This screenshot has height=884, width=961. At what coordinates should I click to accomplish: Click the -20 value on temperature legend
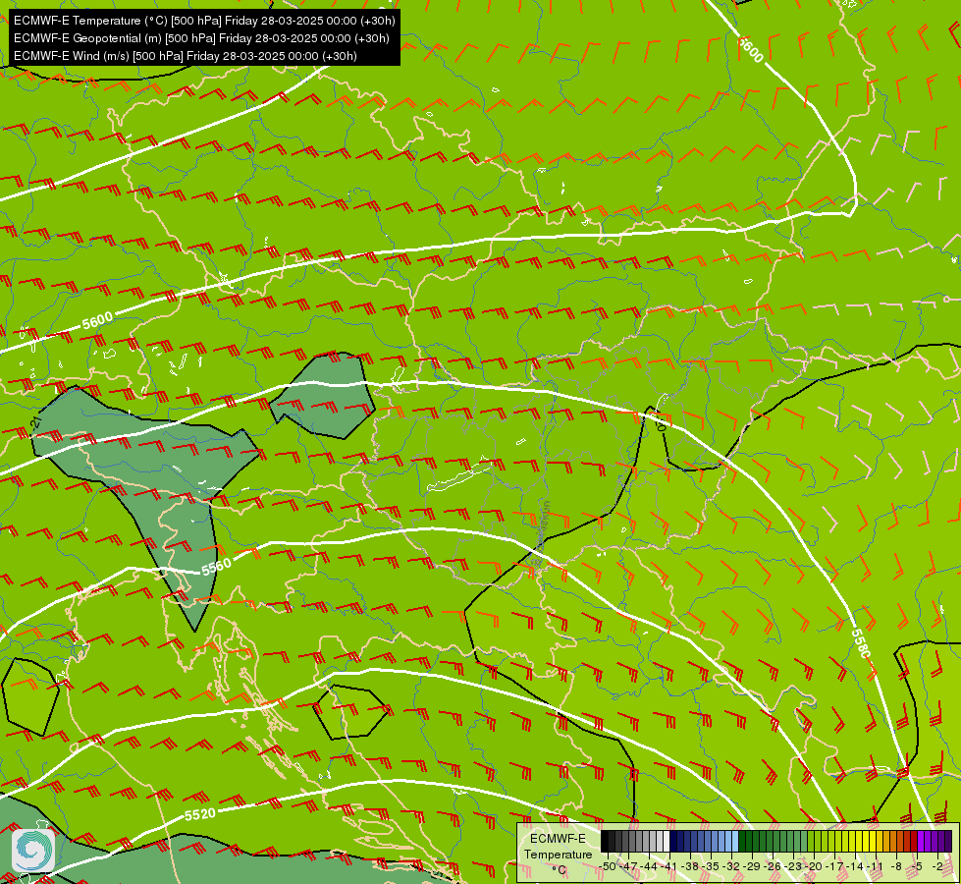[814, 866]
